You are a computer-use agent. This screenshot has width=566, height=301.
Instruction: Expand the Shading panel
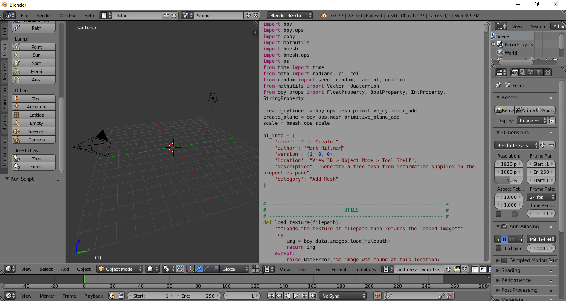tap(510, 270)
